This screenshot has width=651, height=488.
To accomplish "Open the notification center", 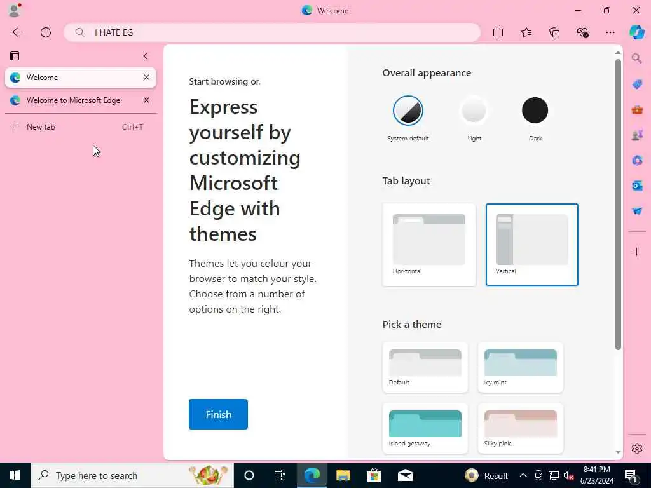I will point(631,475).
